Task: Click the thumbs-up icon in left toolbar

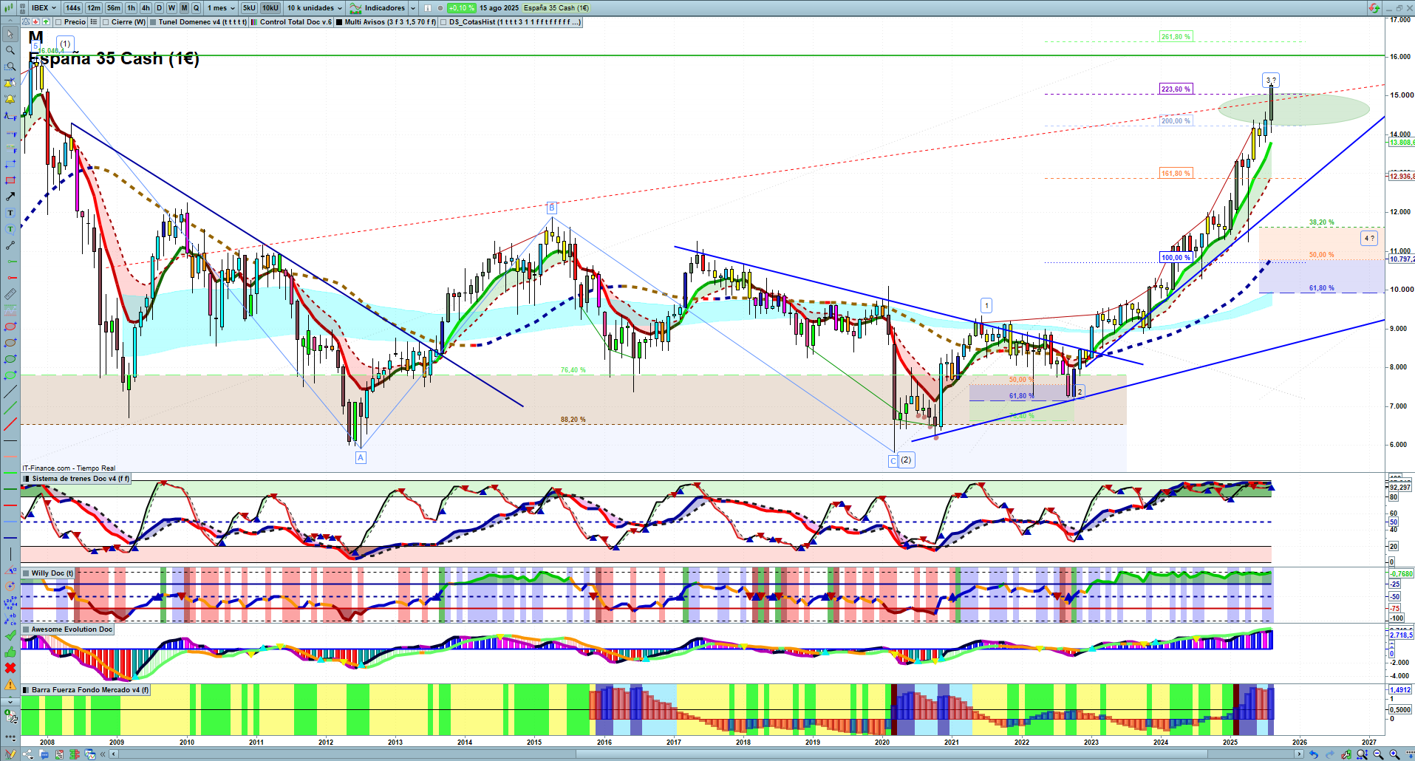Action: coord(10,652)
